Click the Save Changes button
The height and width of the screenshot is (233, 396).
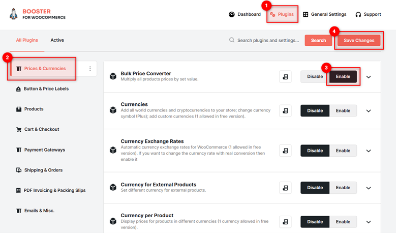click(x=358, y=40)
